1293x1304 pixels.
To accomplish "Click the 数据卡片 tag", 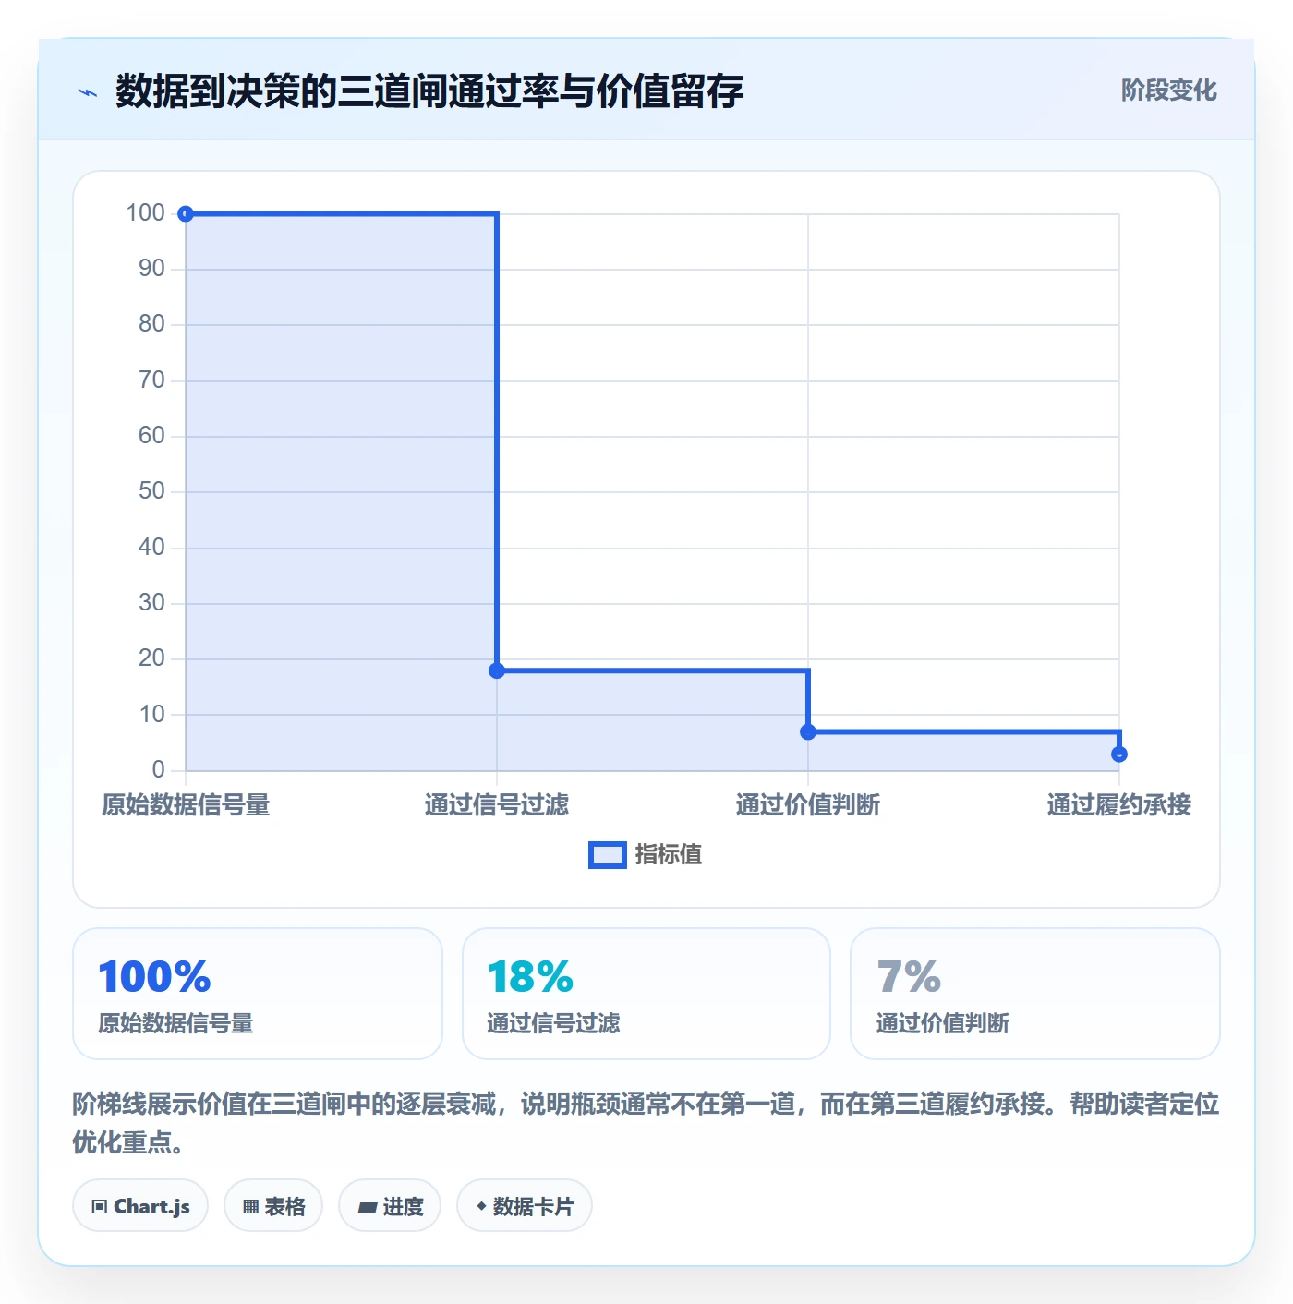I will (525, 1206).
